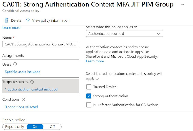
Task: Uncheck the Strong Authentication checkbox
Action: tap(89, 96)
